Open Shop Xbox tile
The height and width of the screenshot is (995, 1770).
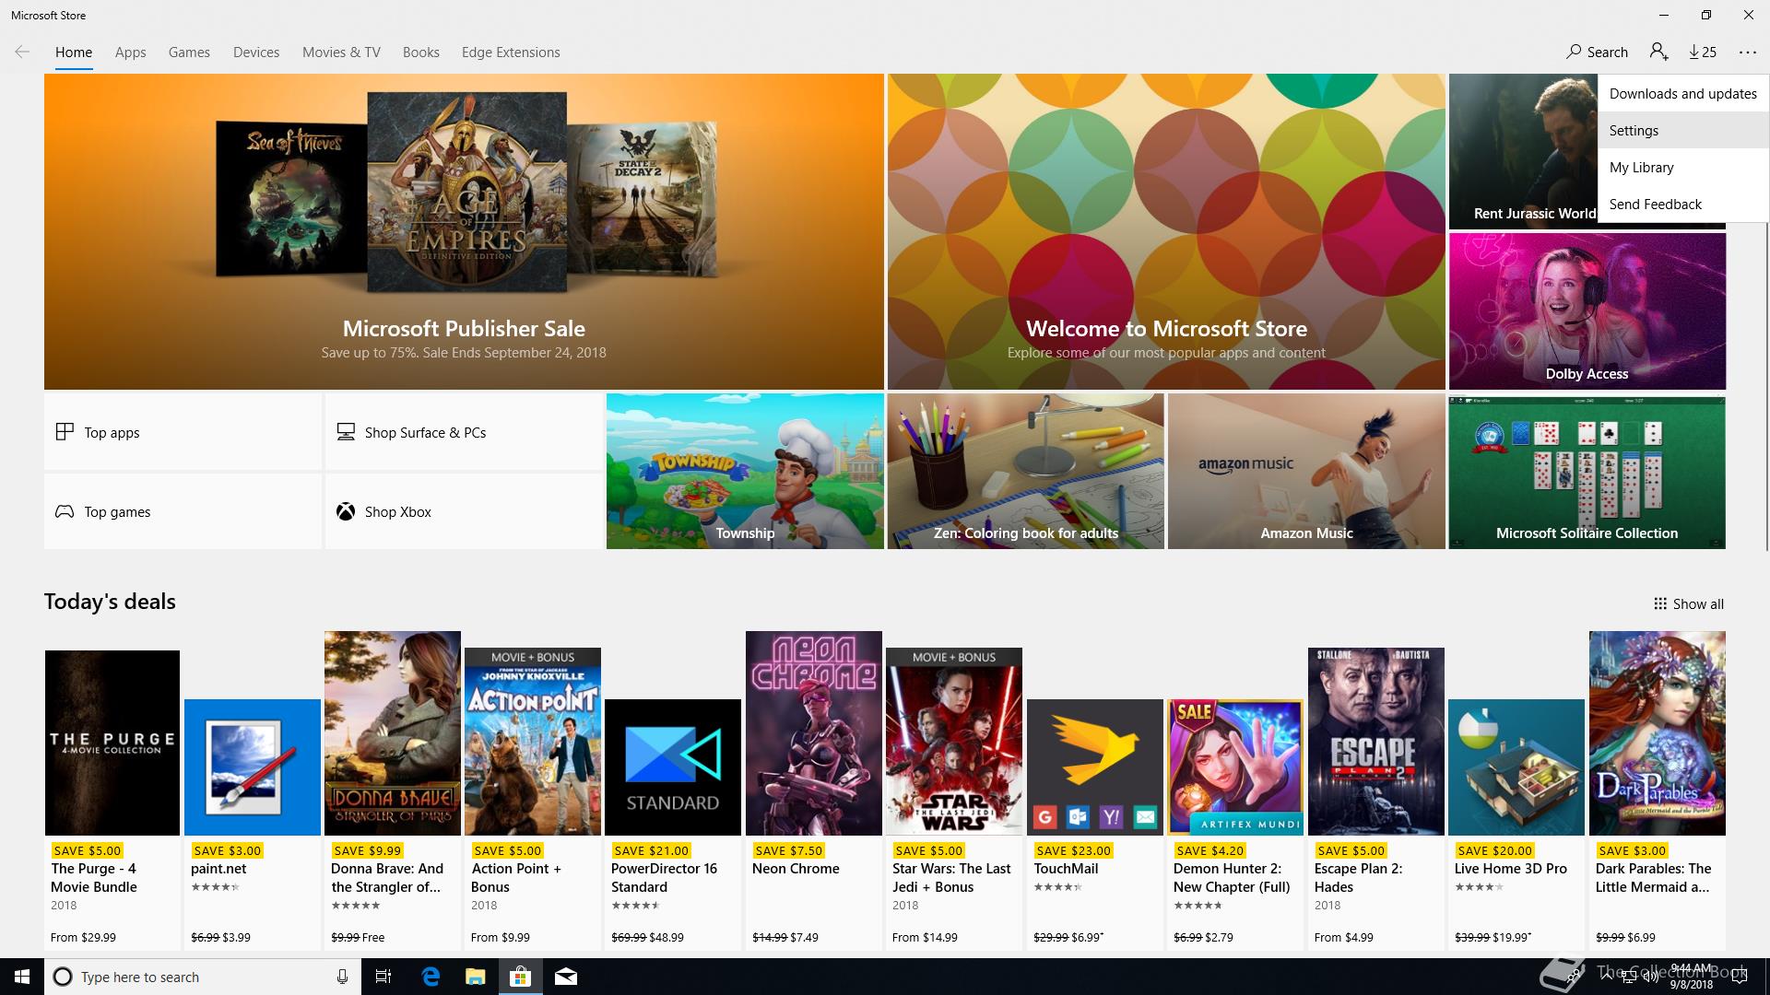point(463,511)
